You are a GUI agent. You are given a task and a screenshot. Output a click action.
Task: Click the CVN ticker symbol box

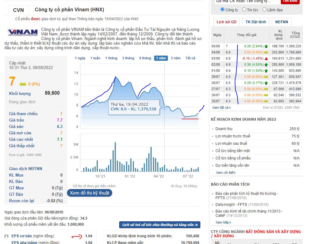pos(18,10)
